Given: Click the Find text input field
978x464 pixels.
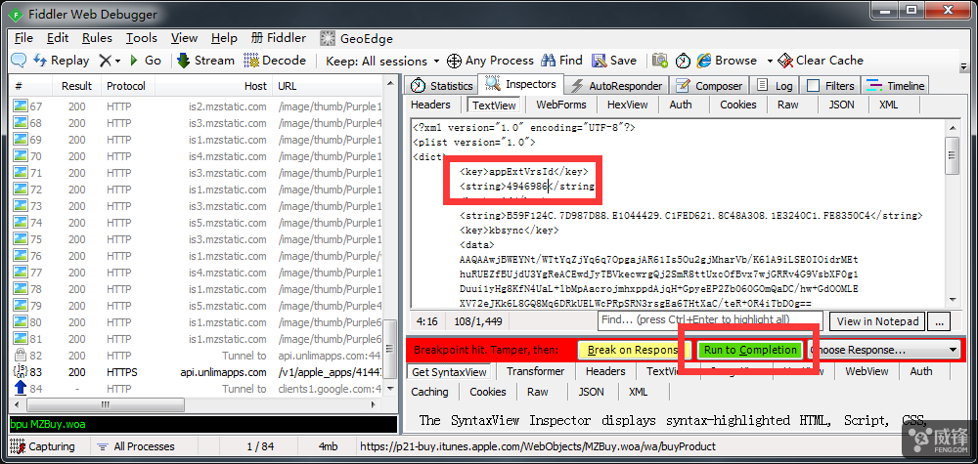Looking at the screenshot, I should tap(710, 320).
